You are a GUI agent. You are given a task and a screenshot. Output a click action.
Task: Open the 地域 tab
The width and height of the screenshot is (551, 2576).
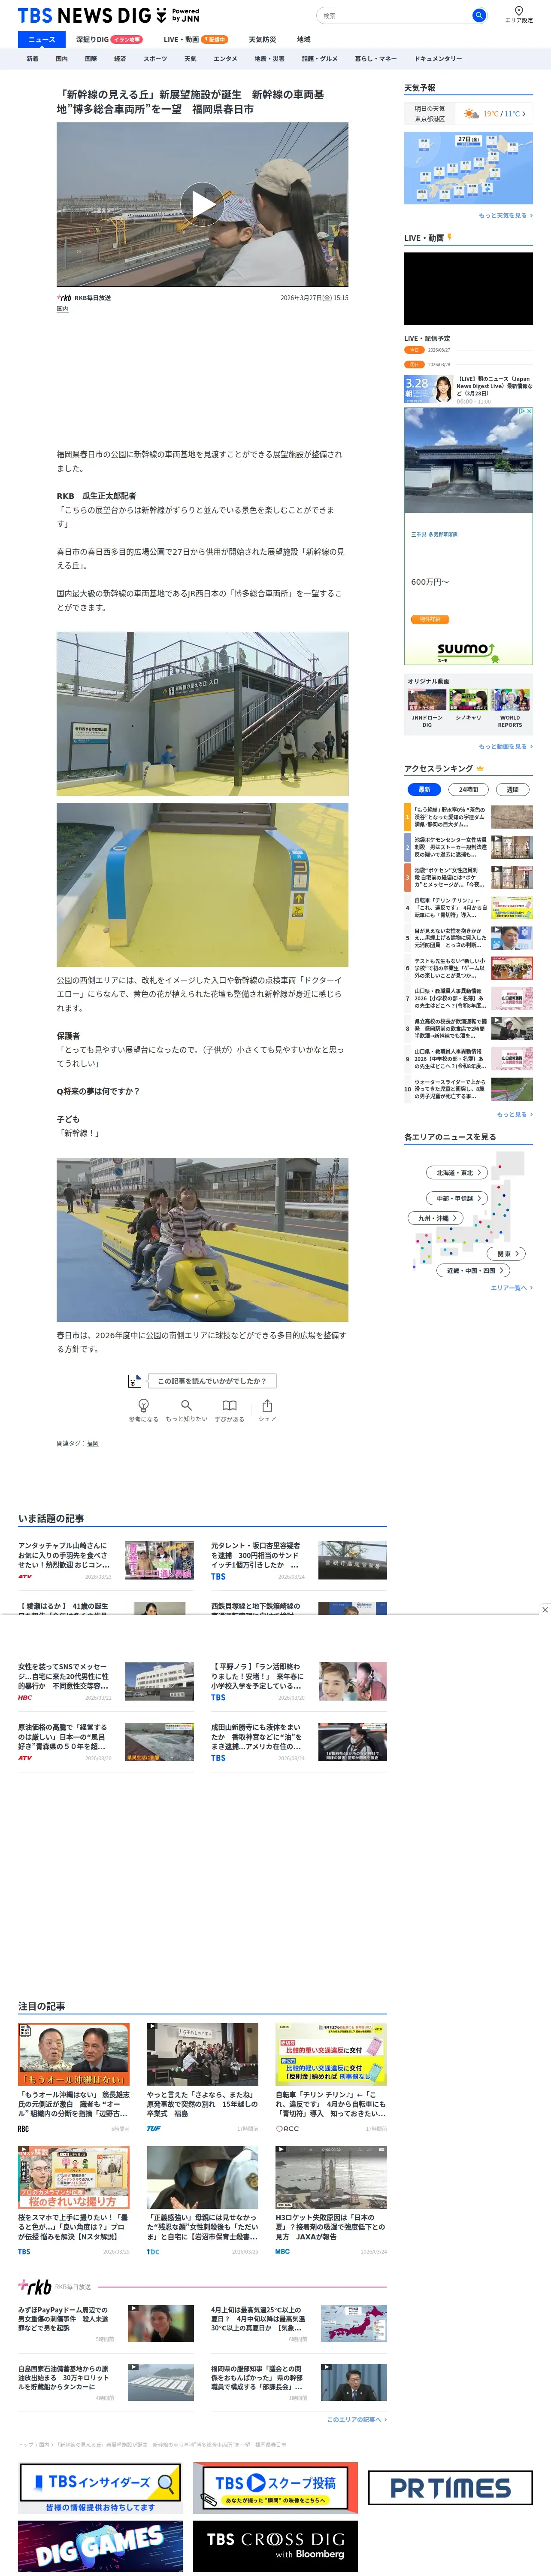304,40
